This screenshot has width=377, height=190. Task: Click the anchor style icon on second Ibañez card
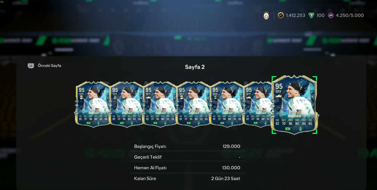[x=115, y=97]
